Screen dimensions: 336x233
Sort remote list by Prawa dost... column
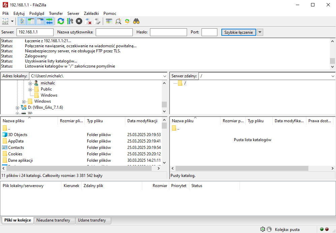[320, 121]
